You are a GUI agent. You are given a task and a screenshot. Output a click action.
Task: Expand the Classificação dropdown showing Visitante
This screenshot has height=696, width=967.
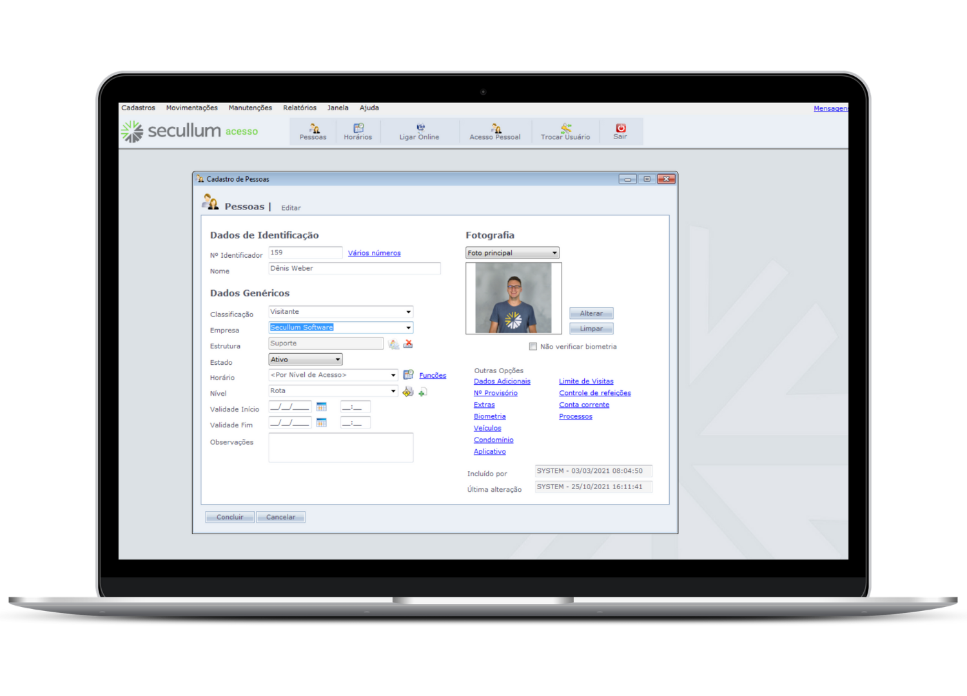(408, 312)
